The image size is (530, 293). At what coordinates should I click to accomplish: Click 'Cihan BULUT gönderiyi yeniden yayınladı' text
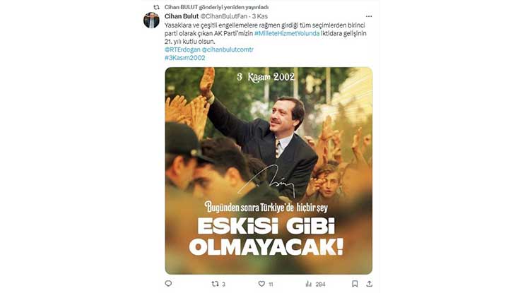216,7
